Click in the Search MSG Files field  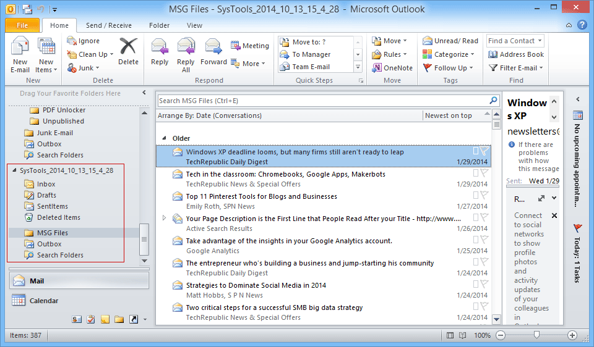click(x=324, y=101)
